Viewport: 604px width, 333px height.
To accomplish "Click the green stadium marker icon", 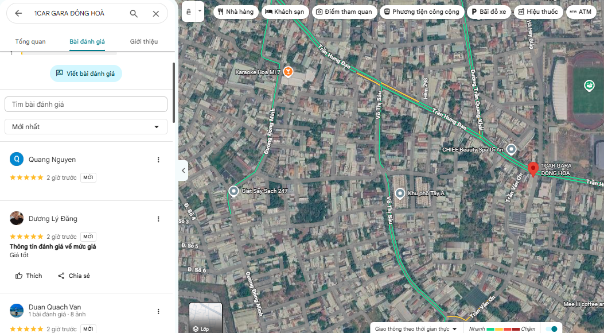I will pyautogui.click(x=589, y=86).
